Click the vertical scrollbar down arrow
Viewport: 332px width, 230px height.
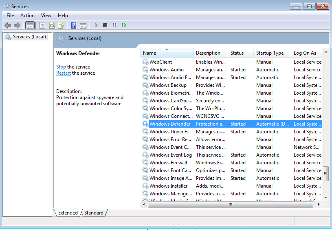pyautogui.click(x=326, y=198)
